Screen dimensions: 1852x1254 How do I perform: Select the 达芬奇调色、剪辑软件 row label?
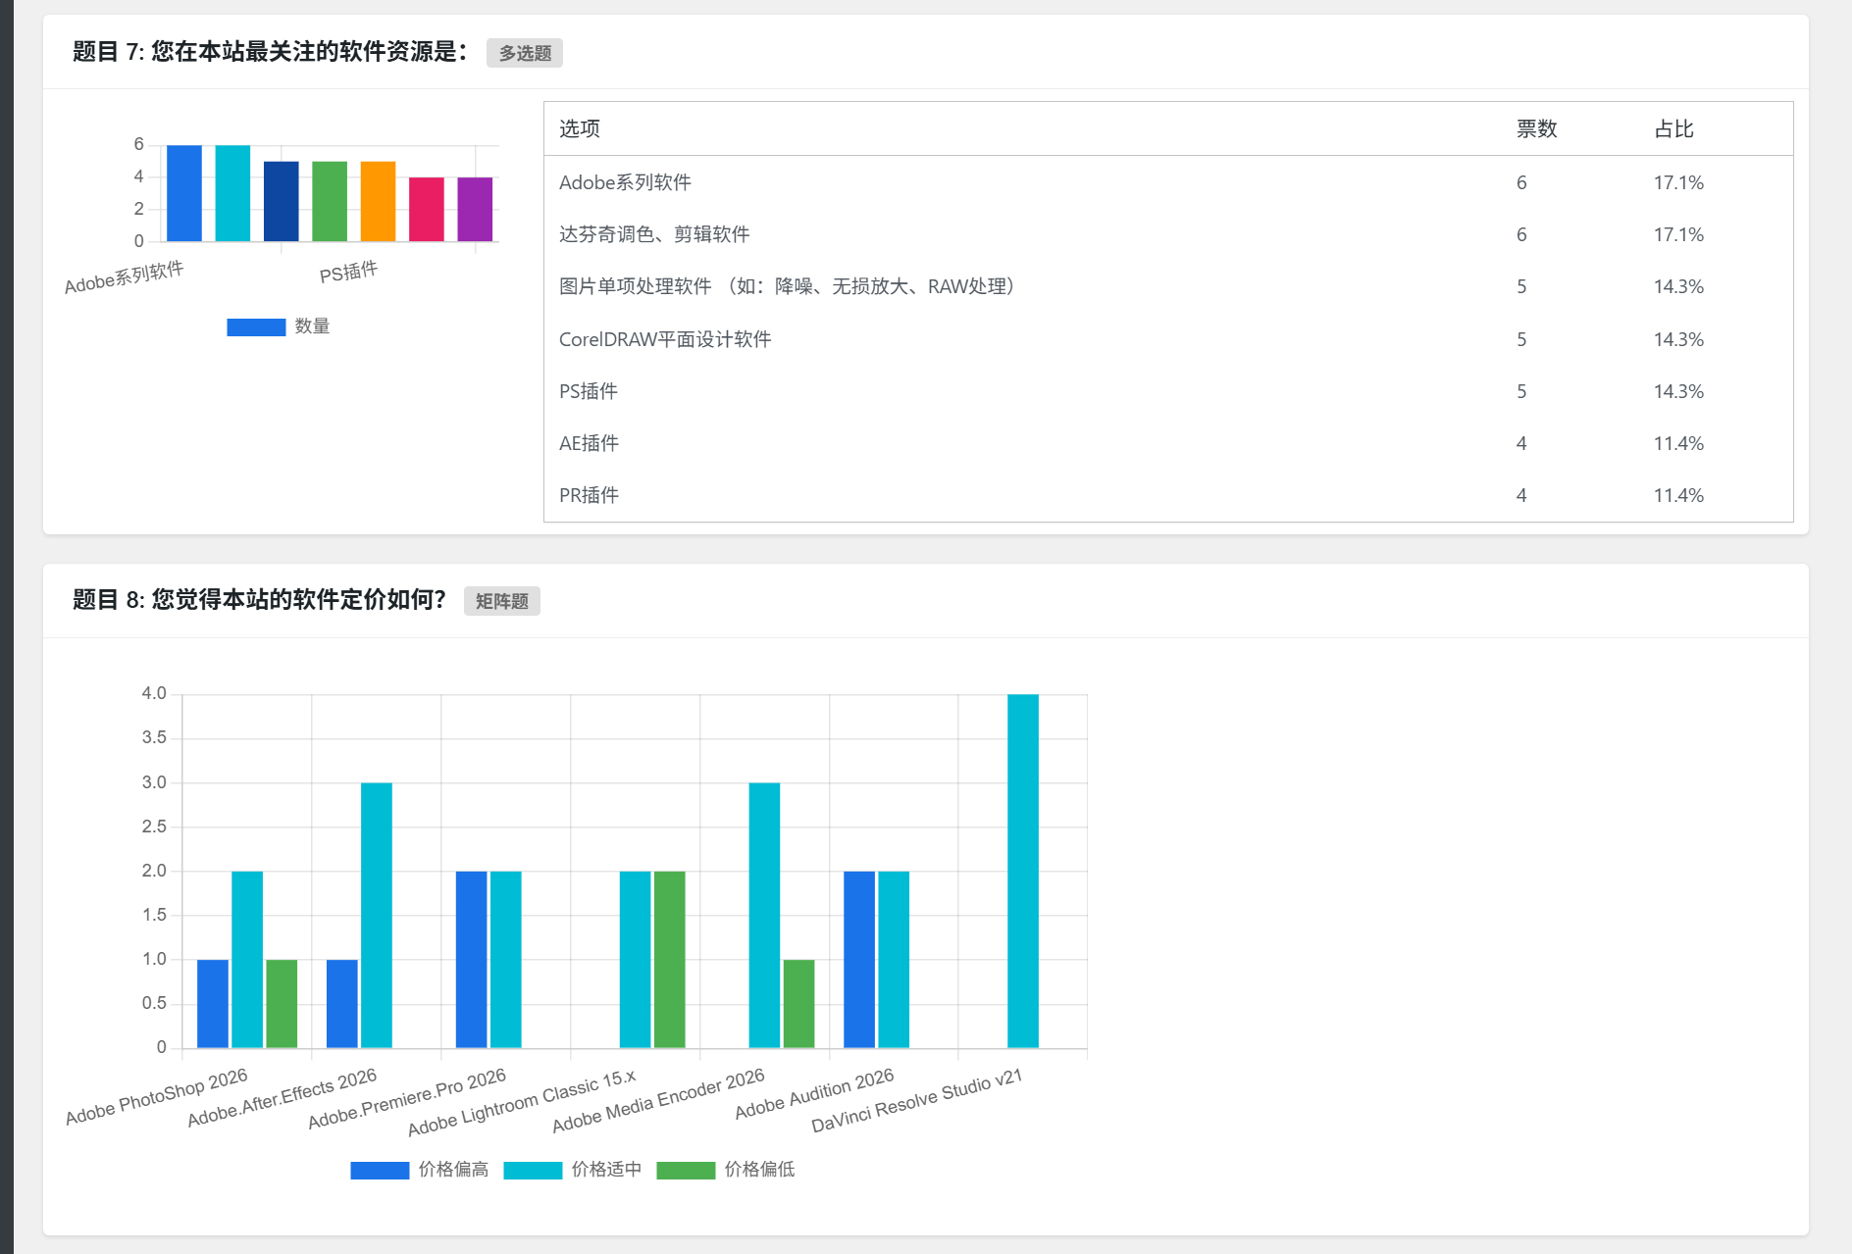click(654, 234)
